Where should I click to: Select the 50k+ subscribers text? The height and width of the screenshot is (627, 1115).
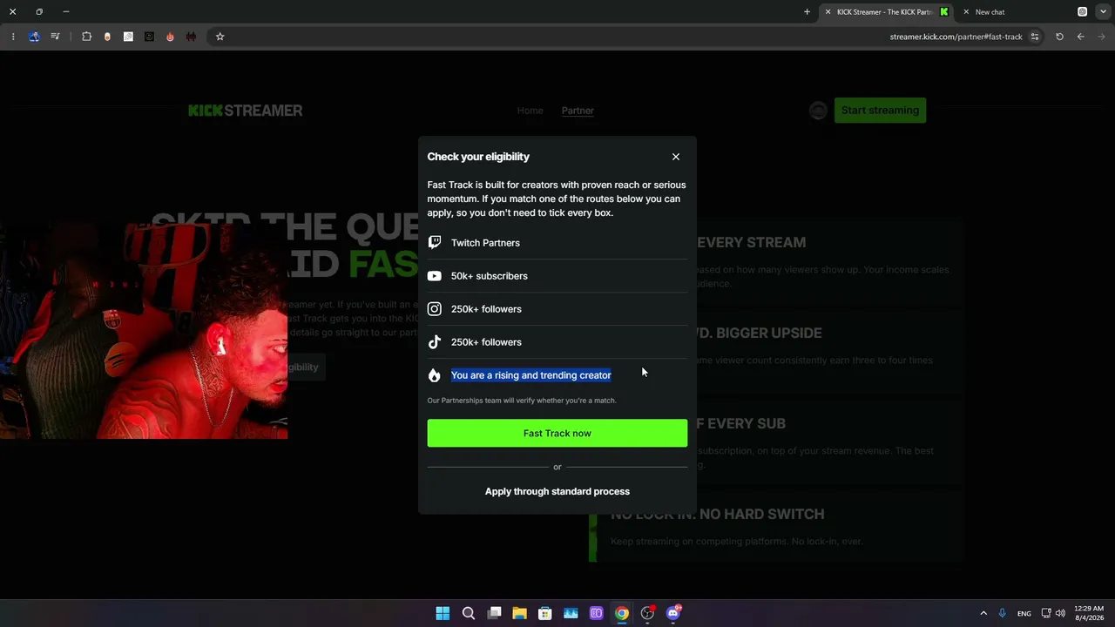click(490, 276)
